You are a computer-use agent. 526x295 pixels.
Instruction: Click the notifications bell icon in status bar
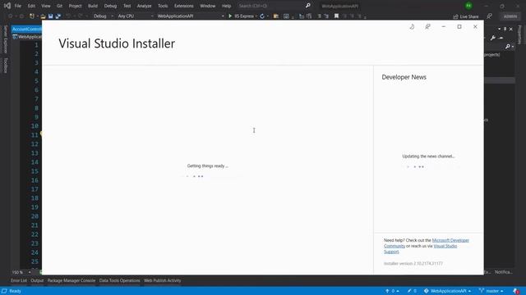(x=516, y=291)
